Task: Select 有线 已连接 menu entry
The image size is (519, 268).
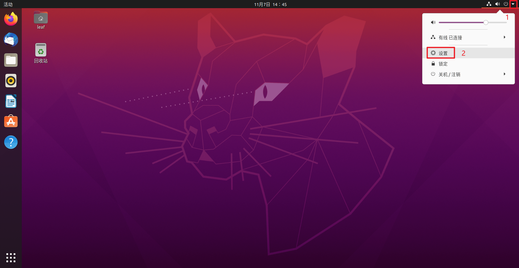Action: pyautogui.click(x=468, y=37)
